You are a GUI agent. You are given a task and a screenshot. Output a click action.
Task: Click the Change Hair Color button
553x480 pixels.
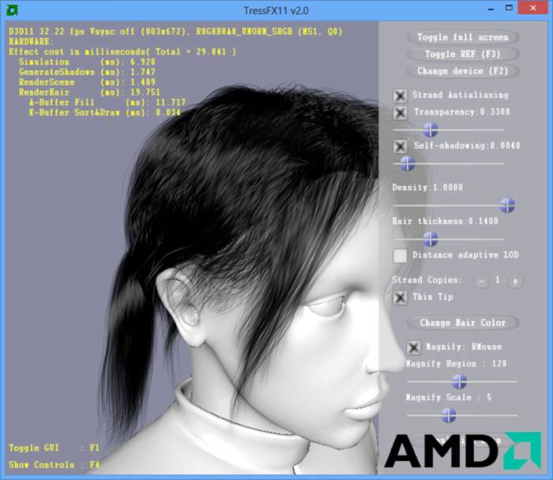pos(463,323)
